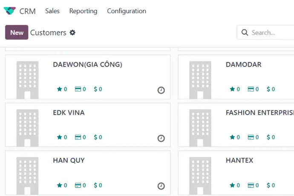The height and width of the screenshot is (196, 294).
Task: Click the activity clock icon on EDK VINA card
Action: [x=161, y=138]
